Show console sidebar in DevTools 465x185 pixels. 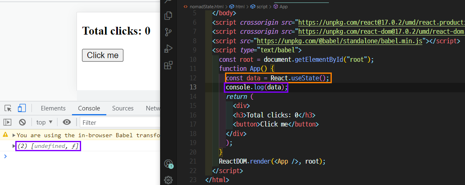pyautogui.click(x=7, y=122)
